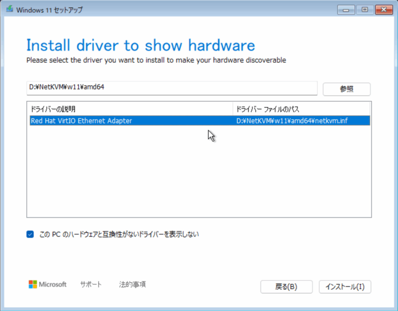Open the 法的事項 link
Viewport: 398px width, 311px height.
[x=133, y=285]
